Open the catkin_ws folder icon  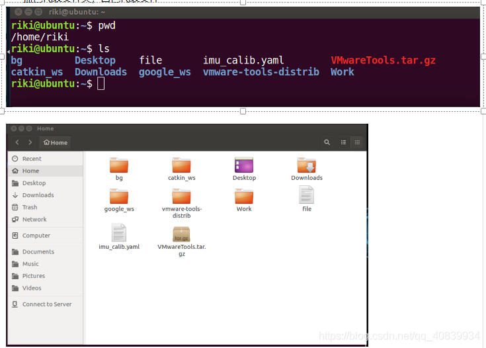[x=182, y=165]
